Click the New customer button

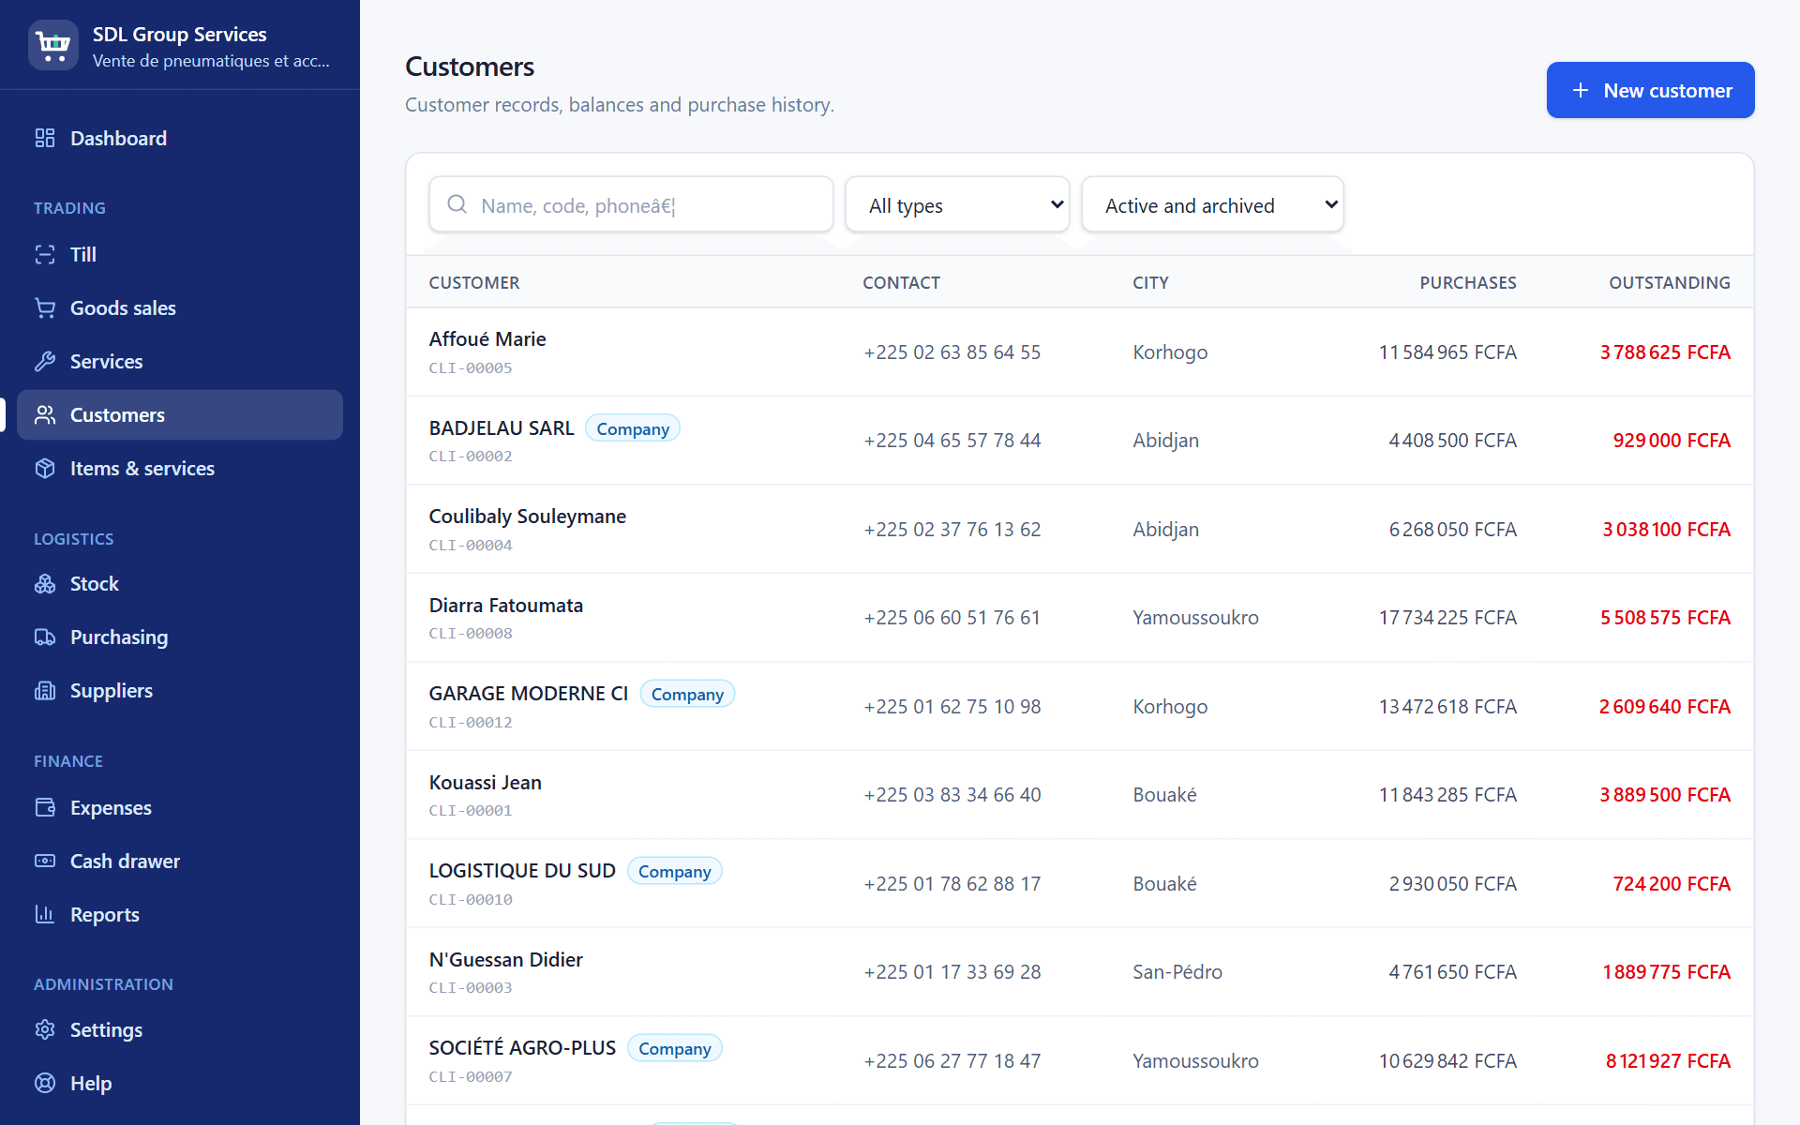point(1650,90)
